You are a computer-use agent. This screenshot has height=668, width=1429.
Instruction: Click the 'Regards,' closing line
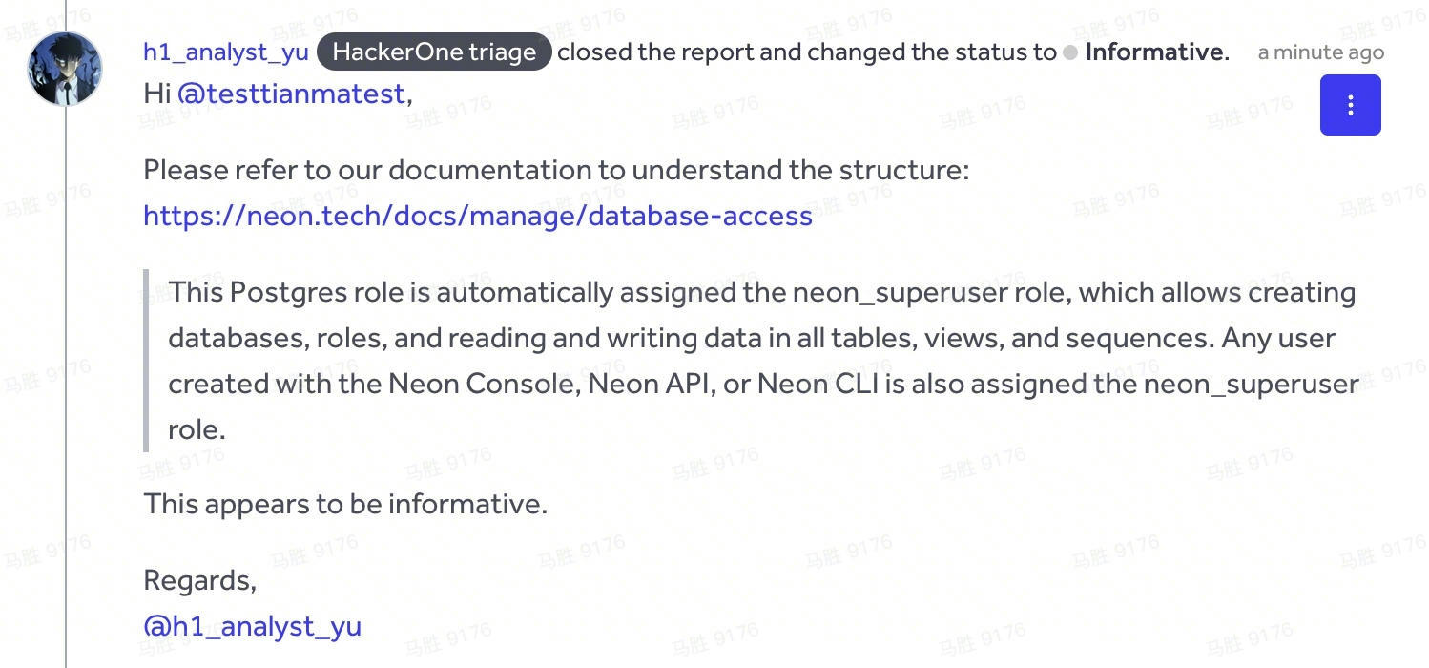[x=199, y=580]
